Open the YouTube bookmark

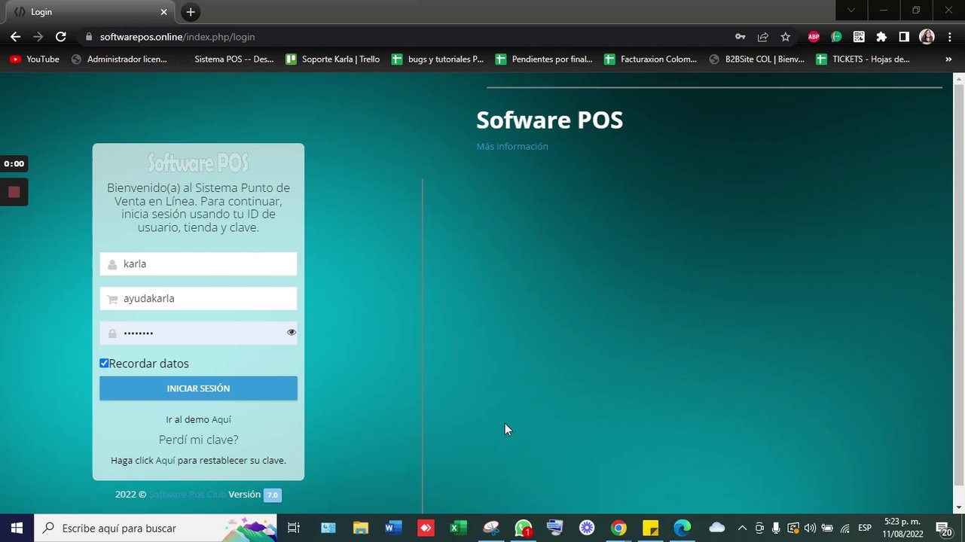pyautogui.click(x=35, y=59)
